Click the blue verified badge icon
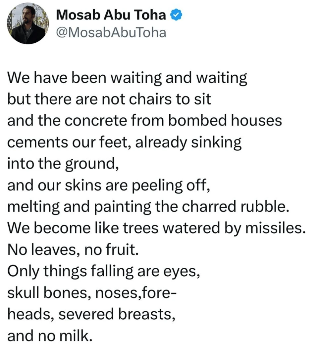The image size is (318, 350). point(176,15)
